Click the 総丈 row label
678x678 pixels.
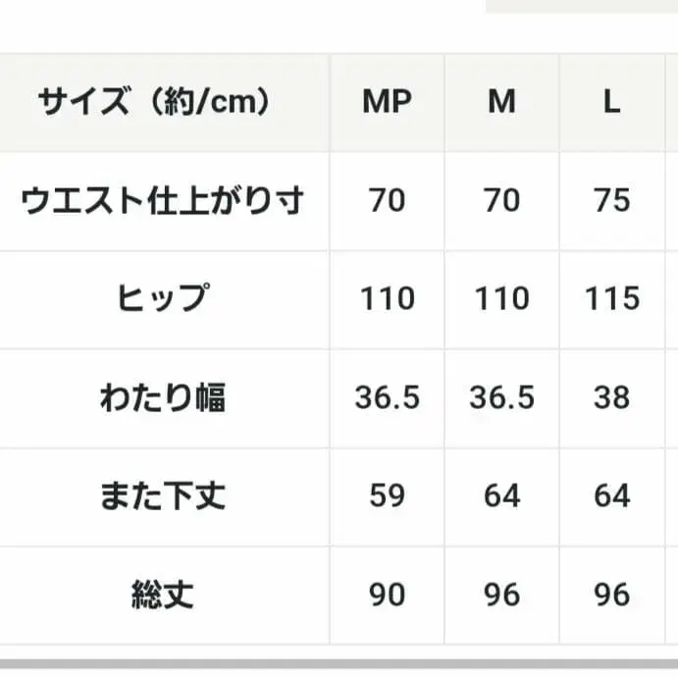(x=163, y=595)
